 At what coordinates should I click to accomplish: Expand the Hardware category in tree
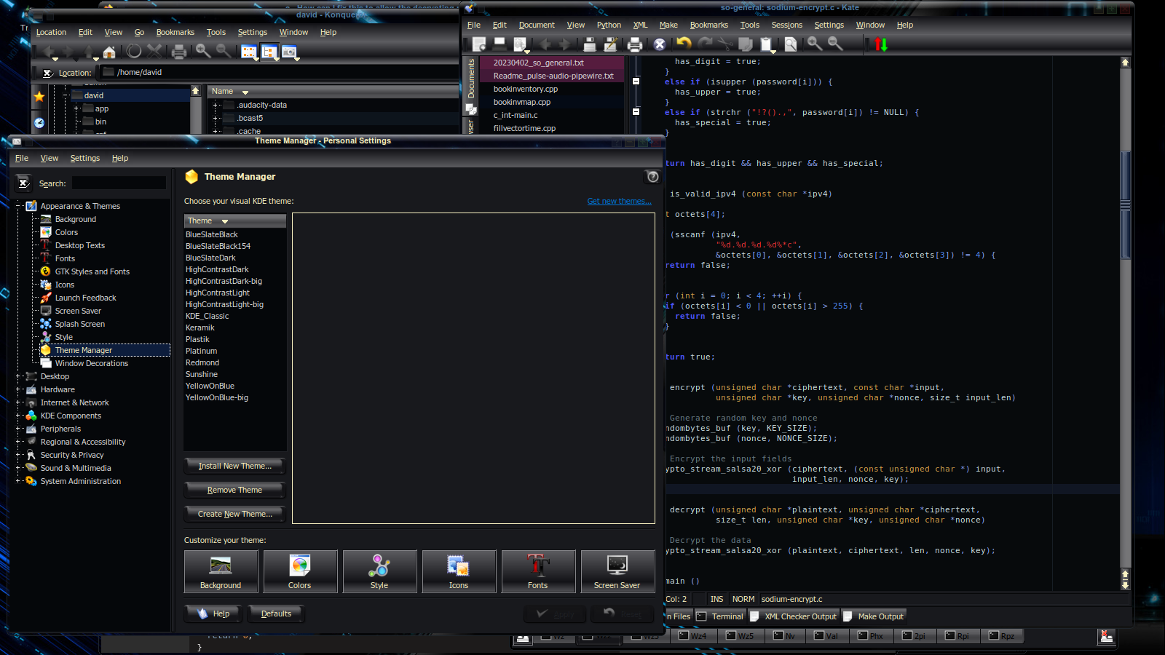(x=19, y=389)
